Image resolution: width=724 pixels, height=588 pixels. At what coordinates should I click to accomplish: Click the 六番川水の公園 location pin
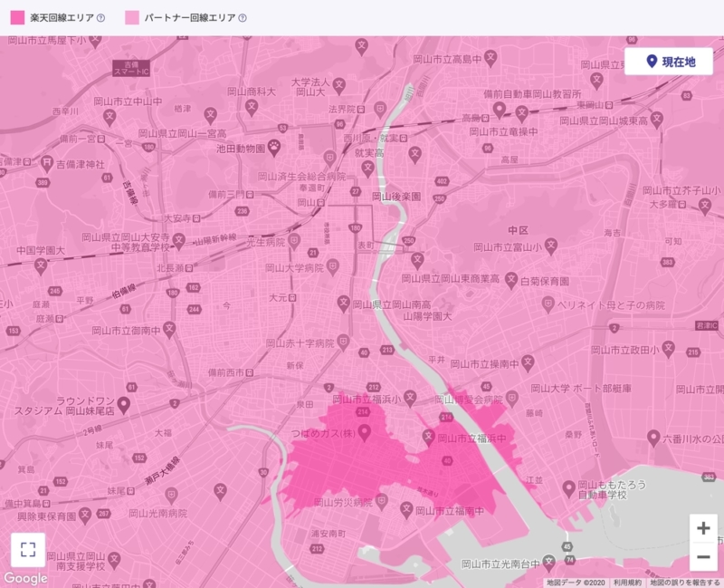(x=653, y=438)
